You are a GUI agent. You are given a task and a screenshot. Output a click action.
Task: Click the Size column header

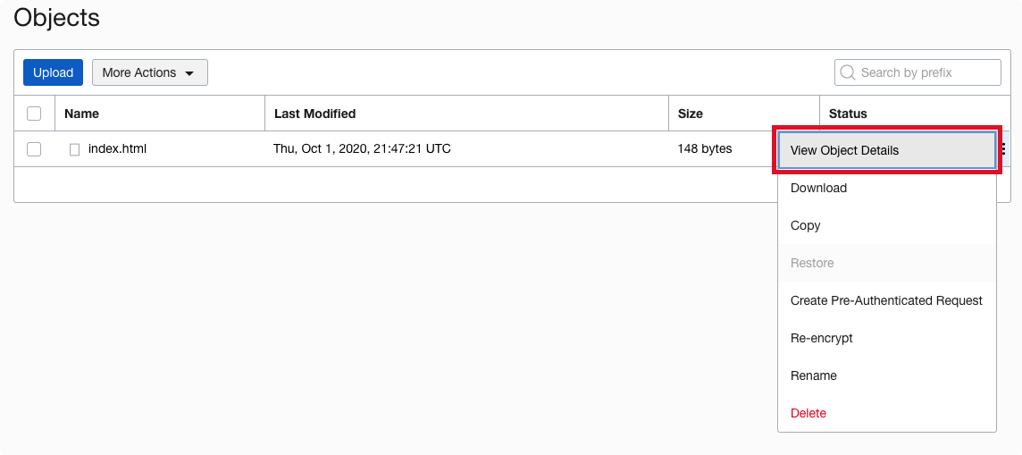(691, 114)
